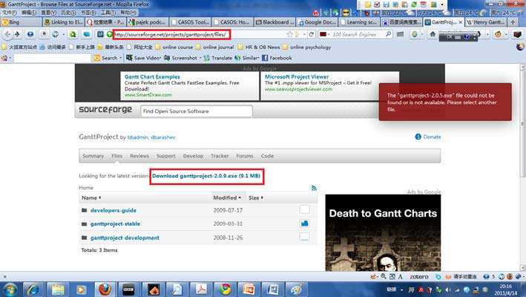Open the Tracker tab
This screenshot has width=526, height=297.
220,156
